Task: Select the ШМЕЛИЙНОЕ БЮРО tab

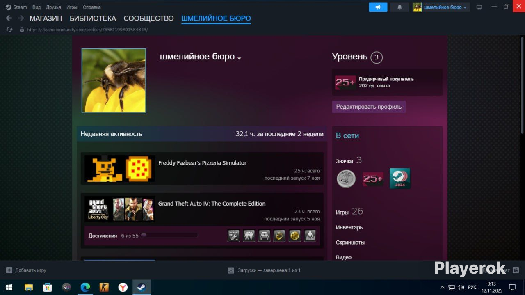Action: coord(216,18)
